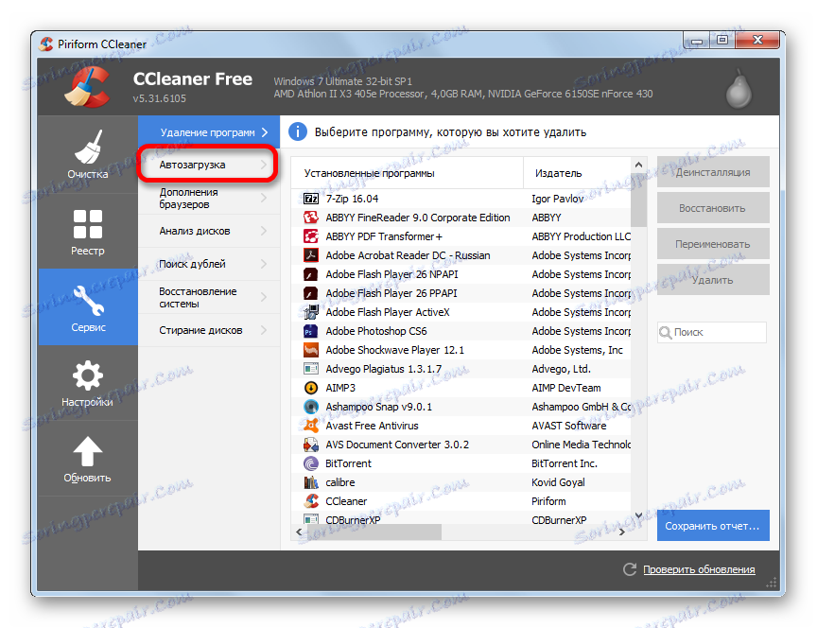Screen dimensions: 817x628
Task: Follow the Проверить обновления link
Action: [699, 569]
